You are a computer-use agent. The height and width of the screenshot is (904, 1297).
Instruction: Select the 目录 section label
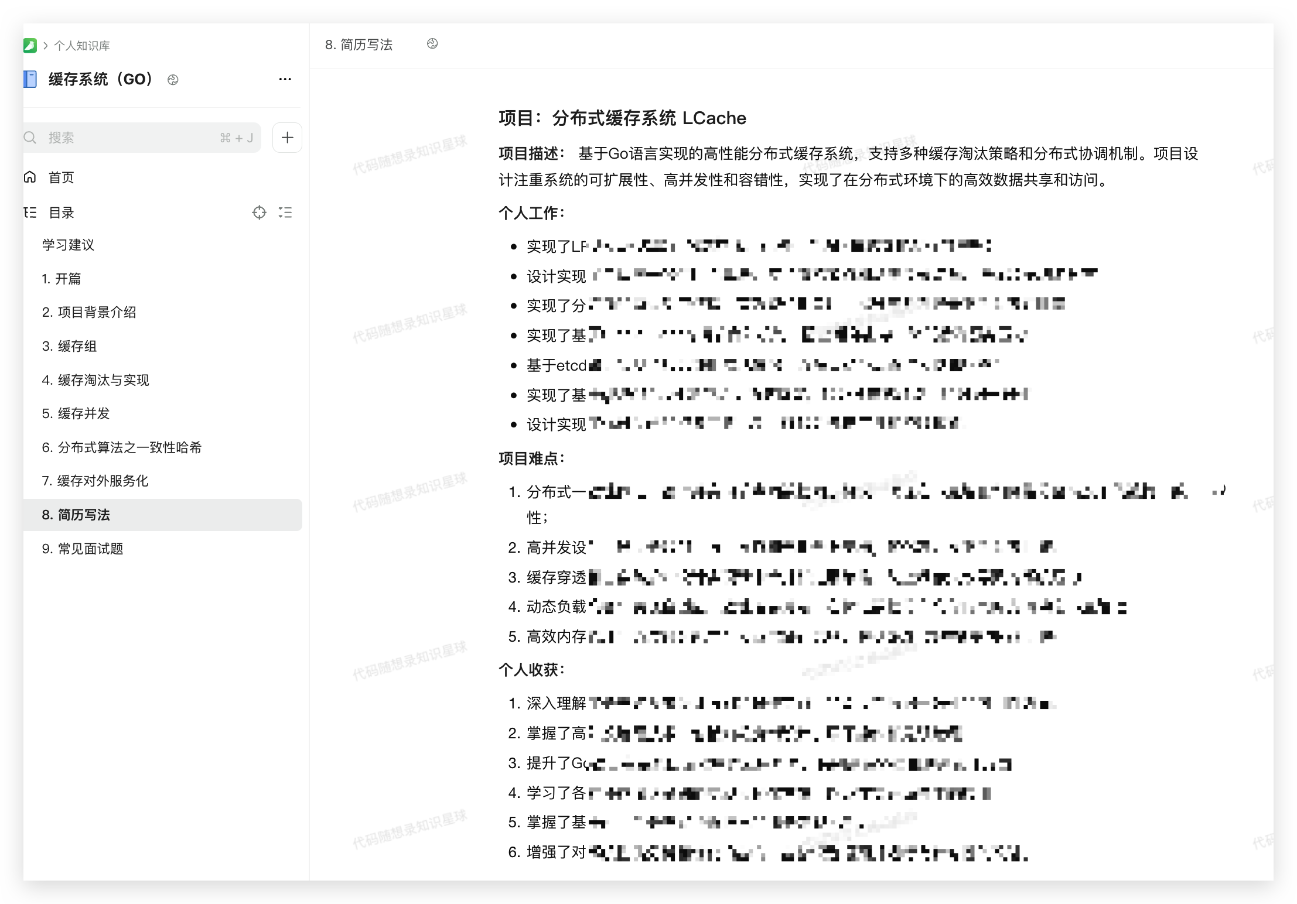pyautogui.click(x=62, y=213)
